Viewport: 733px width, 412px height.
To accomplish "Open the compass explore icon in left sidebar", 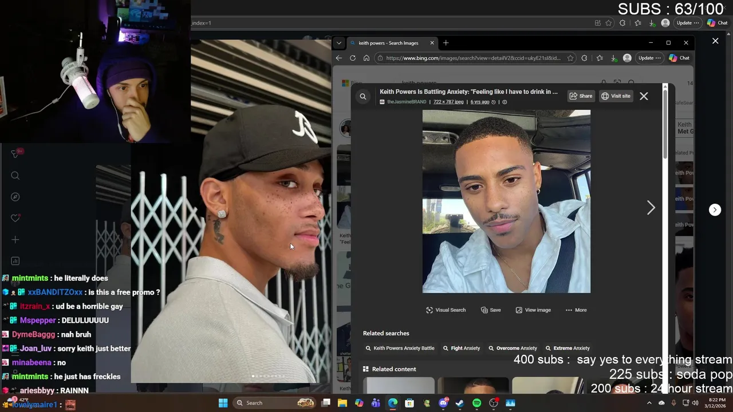I will click(15, 197).
